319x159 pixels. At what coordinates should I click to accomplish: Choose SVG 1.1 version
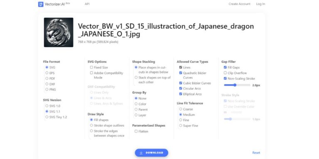[x=47, y=111]
